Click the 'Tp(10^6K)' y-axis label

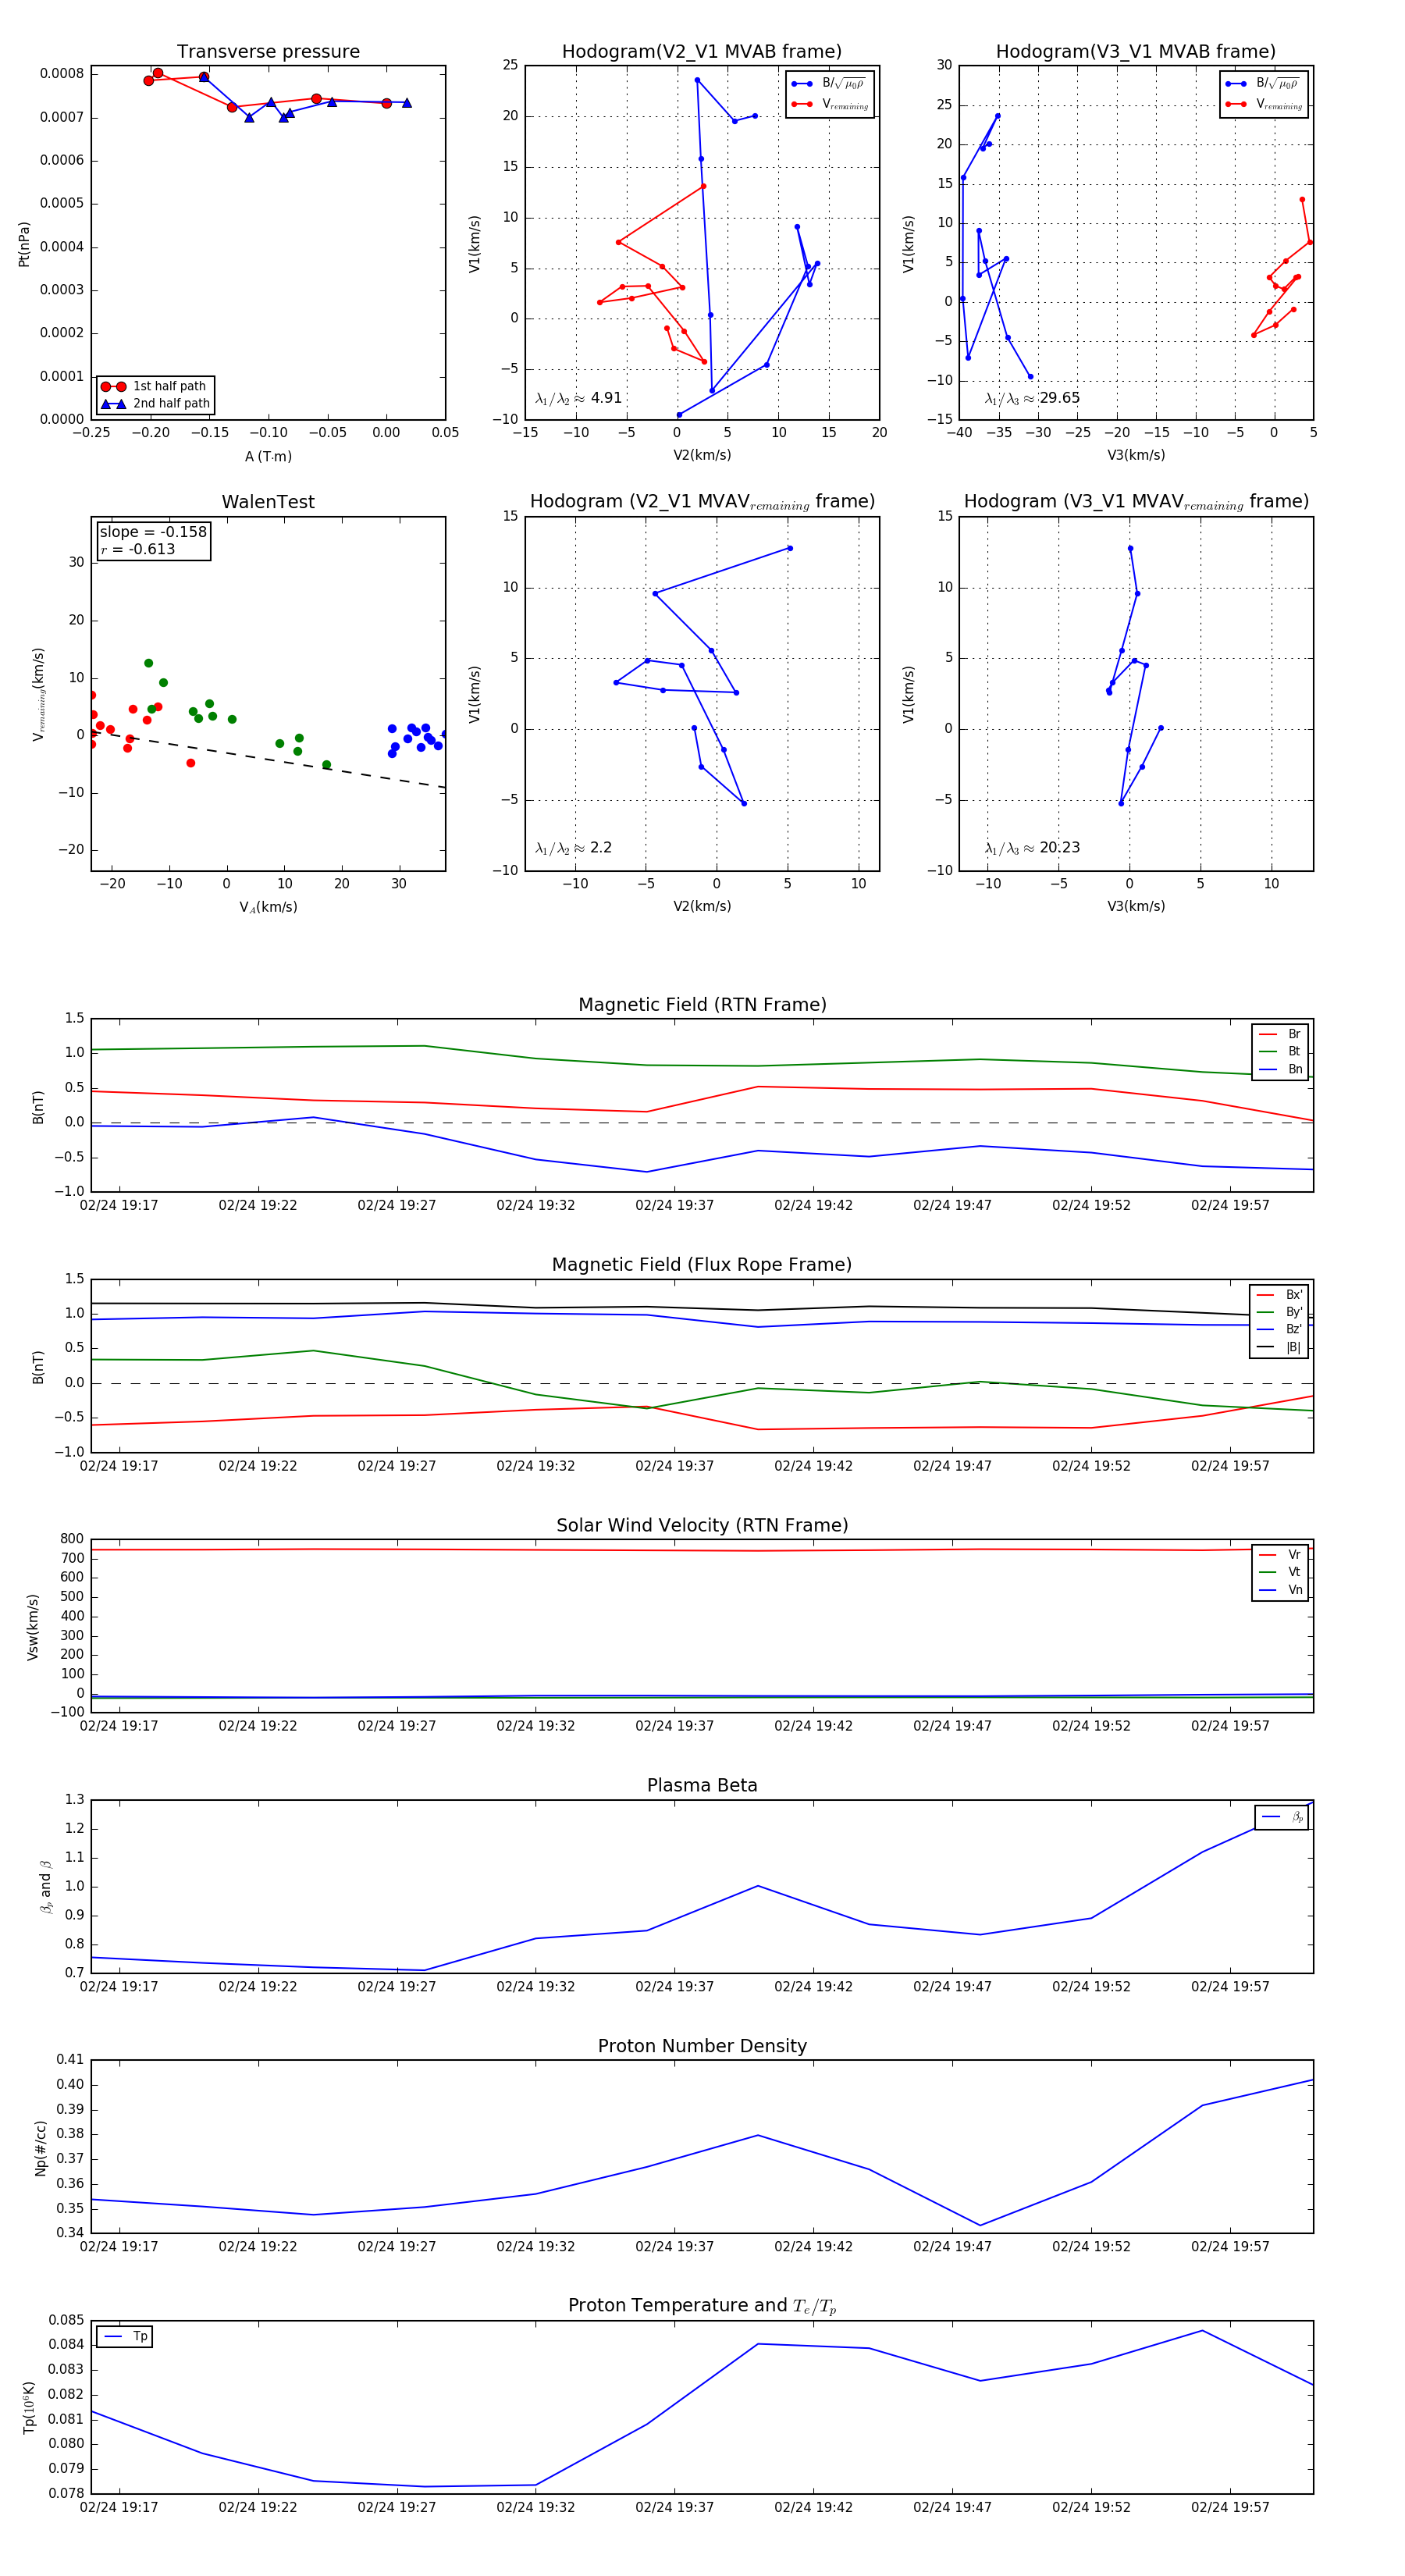(x=28, y=2408)
